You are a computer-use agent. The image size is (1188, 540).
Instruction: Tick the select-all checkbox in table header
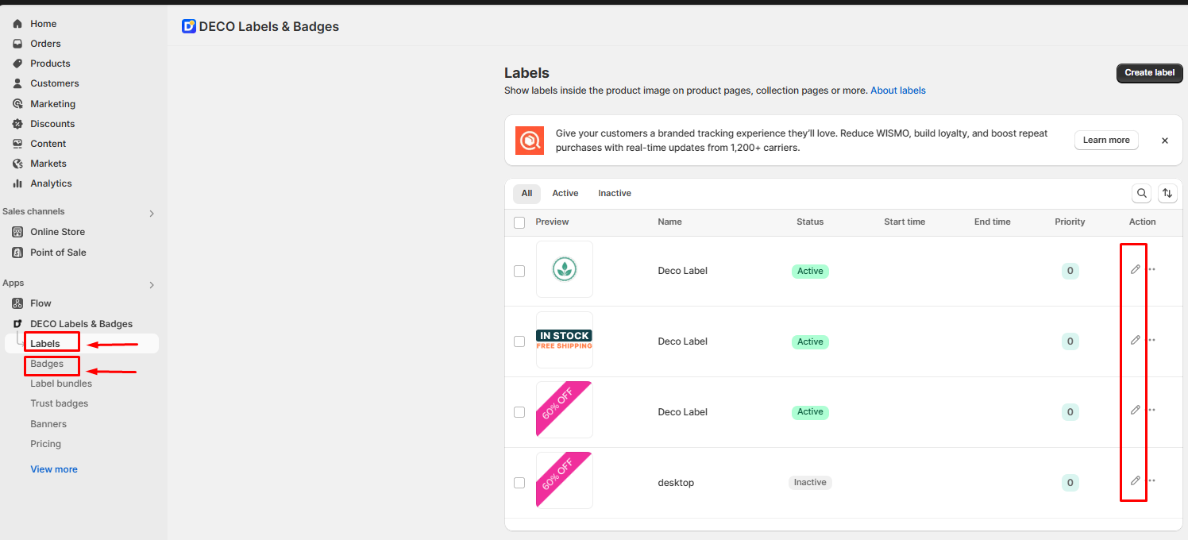click(x=519, y=222)
